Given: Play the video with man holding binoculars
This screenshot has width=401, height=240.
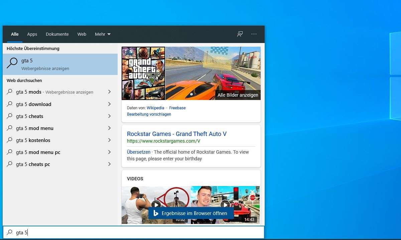Looking at the screenshot, I should click(x=156, y=205).
